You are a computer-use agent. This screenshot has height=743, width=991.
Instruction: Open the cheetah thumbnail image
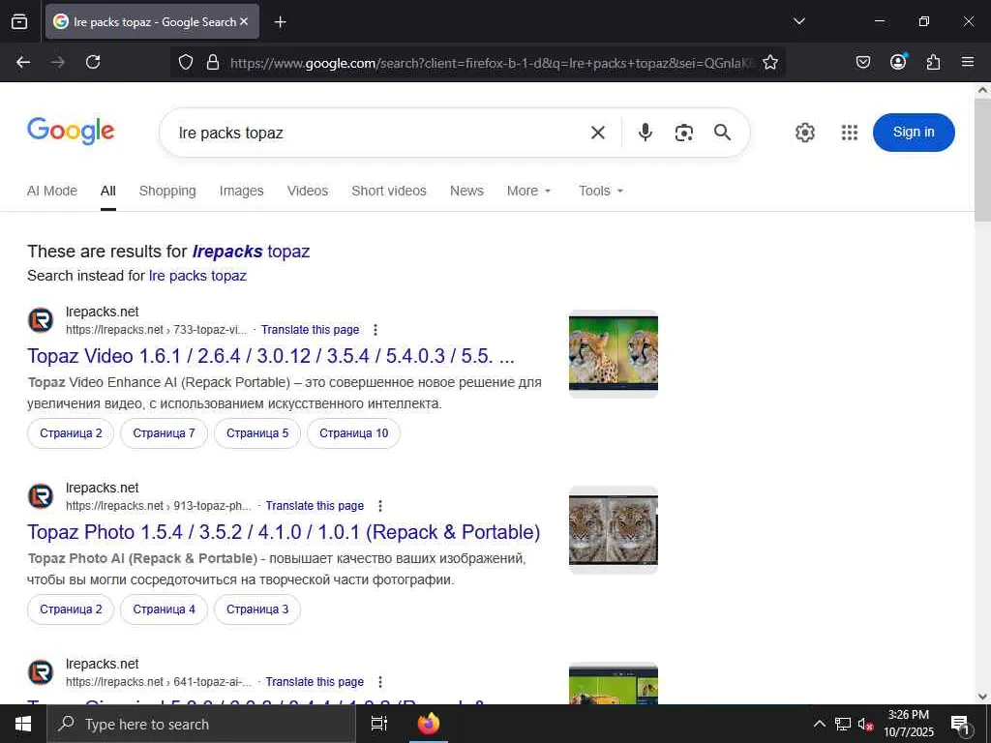pyautogui.click(x=613, y=354)
